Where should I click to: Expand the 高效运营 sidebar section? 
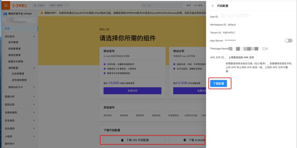34,104
